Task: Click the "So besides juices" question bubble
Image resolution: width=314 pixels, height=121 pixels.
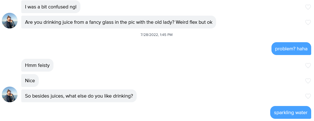Action: [79, 96]
